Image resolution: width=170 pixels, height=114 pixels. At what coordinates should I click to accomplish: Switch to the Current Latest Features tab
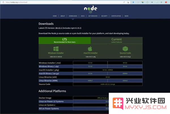(116, 40)
